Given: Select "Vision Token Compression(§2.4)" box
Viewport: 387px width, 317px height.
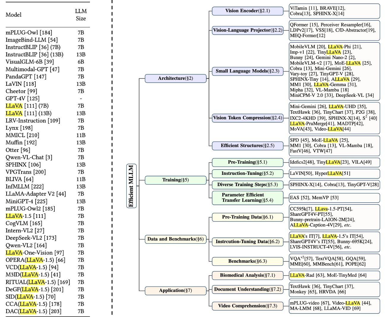Looking at the screenshot, I should (248, 118).
